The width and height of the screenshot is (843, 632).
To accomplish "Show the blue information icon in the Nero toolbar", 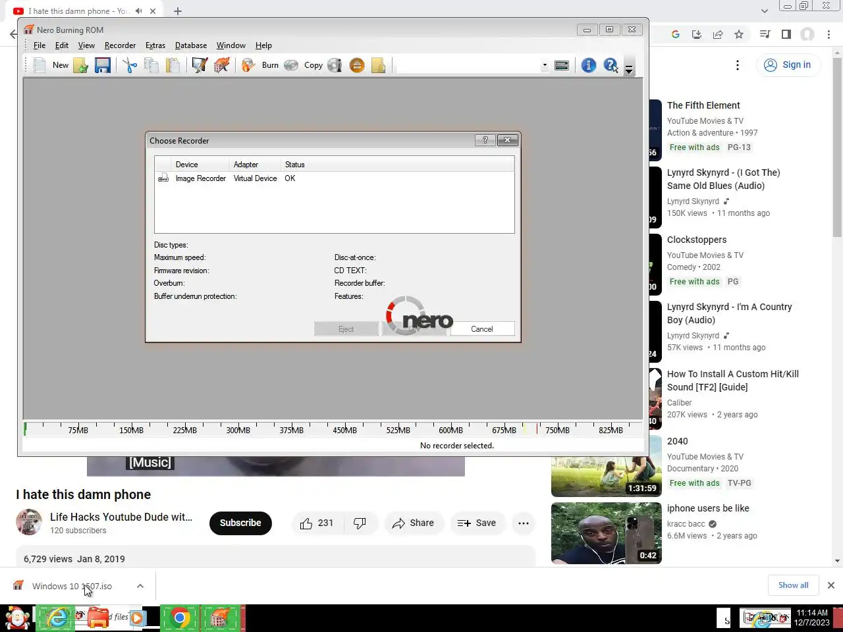I will tap(589, 65).
